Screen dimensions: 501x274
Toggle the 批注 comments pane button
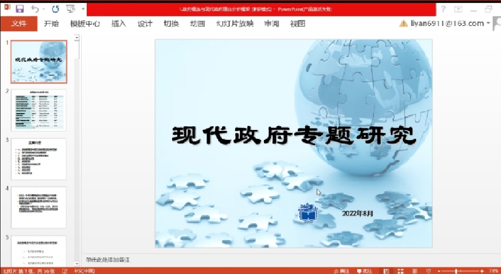[365, 271]
